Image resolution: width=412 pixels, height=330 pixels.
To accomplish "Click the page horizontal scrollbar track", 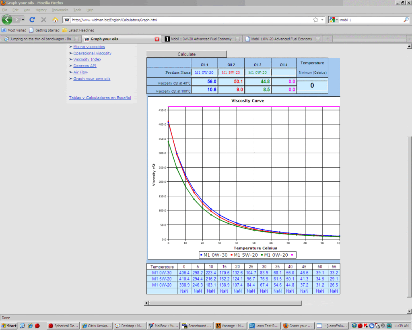I will pyautogui.click(x=225, y=303).
